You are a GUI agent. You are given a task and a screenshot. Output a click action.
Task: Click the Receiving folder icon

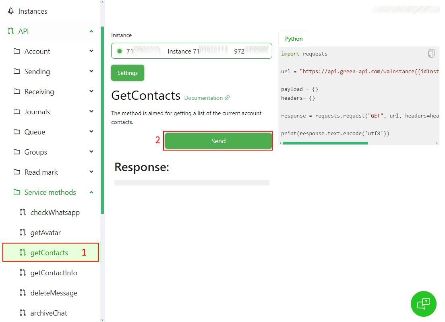[x=17, y=91]
